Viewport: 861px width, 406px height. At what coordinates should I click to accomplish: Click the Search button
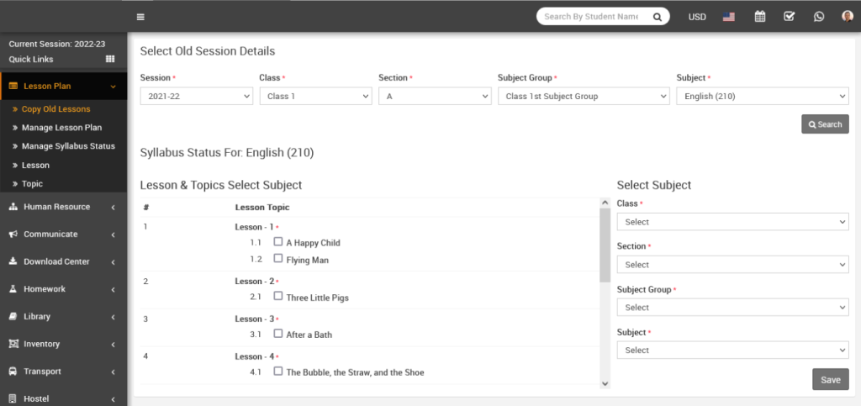[x=825, y=124]
